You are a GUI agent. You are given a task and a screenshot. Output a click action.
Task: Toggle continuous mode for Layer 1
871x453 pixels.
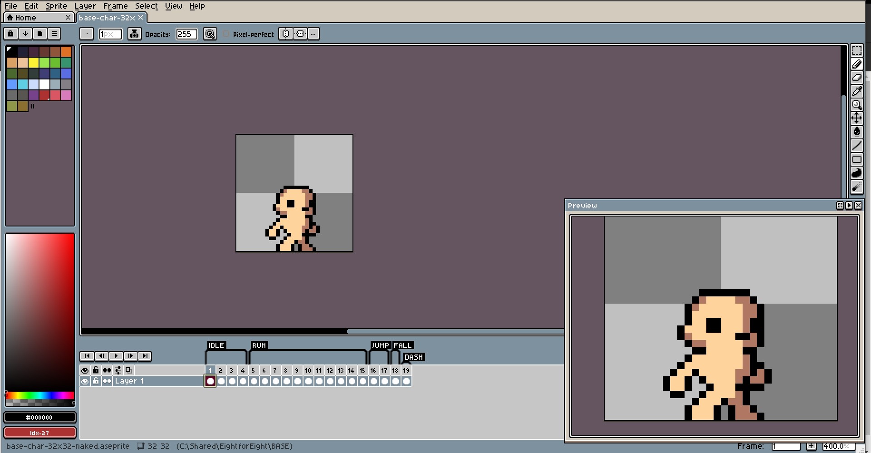pos(107,381)
